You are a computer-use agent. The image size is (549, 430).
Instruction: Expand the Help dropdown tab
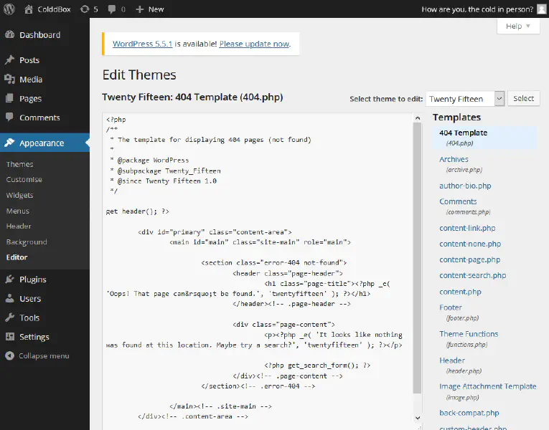click(517, 27)
